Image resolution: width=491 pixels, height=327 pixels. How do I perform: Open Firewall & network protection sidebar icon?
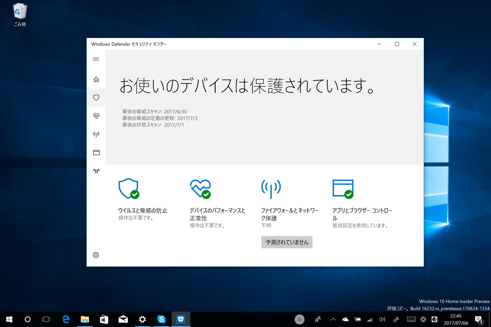(96, 134)
